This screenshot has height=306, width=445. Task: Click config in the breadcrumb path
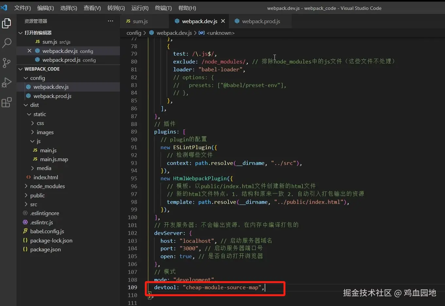click(134, 33)
